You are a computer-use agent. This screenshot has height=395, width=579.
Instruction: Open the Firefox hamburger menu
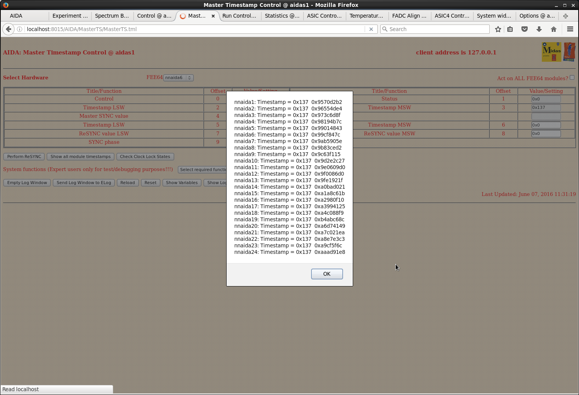[x=570, y=29]
